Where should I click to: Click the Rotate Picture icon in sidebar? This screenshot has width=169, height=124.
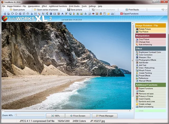click(137, 29)
